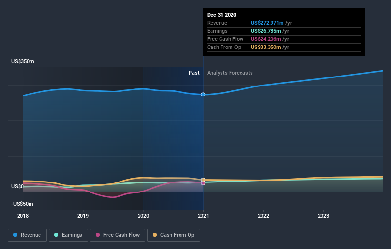Image resolution: width=391 pixels, height=249 pixels.
Task: Click the 2023 x-axis label
Action: click(323, 216)
